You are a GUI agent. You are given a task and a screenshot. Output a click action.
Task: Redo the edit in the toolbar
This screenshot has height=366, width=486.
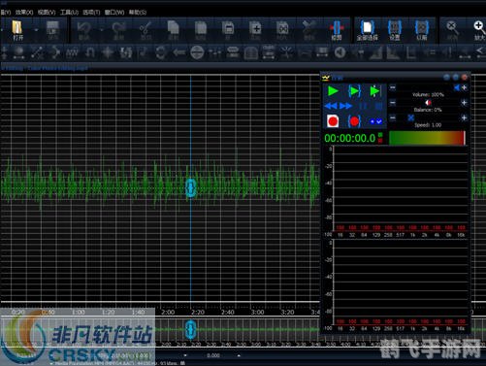point(118,30)
